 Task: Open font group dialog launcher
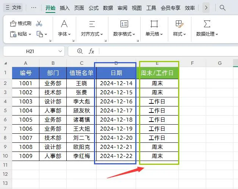pos(73,41)
